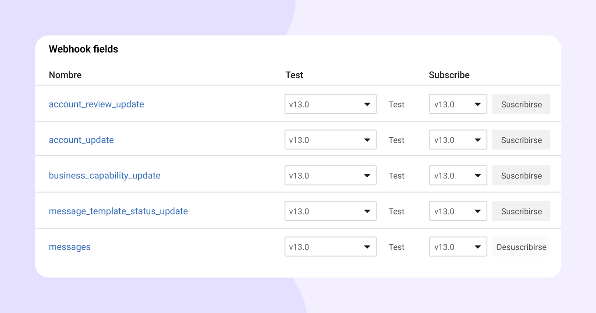Click Test button for account_review_update
Viewport: 596px width, 313px height.
tap(396, 104)
